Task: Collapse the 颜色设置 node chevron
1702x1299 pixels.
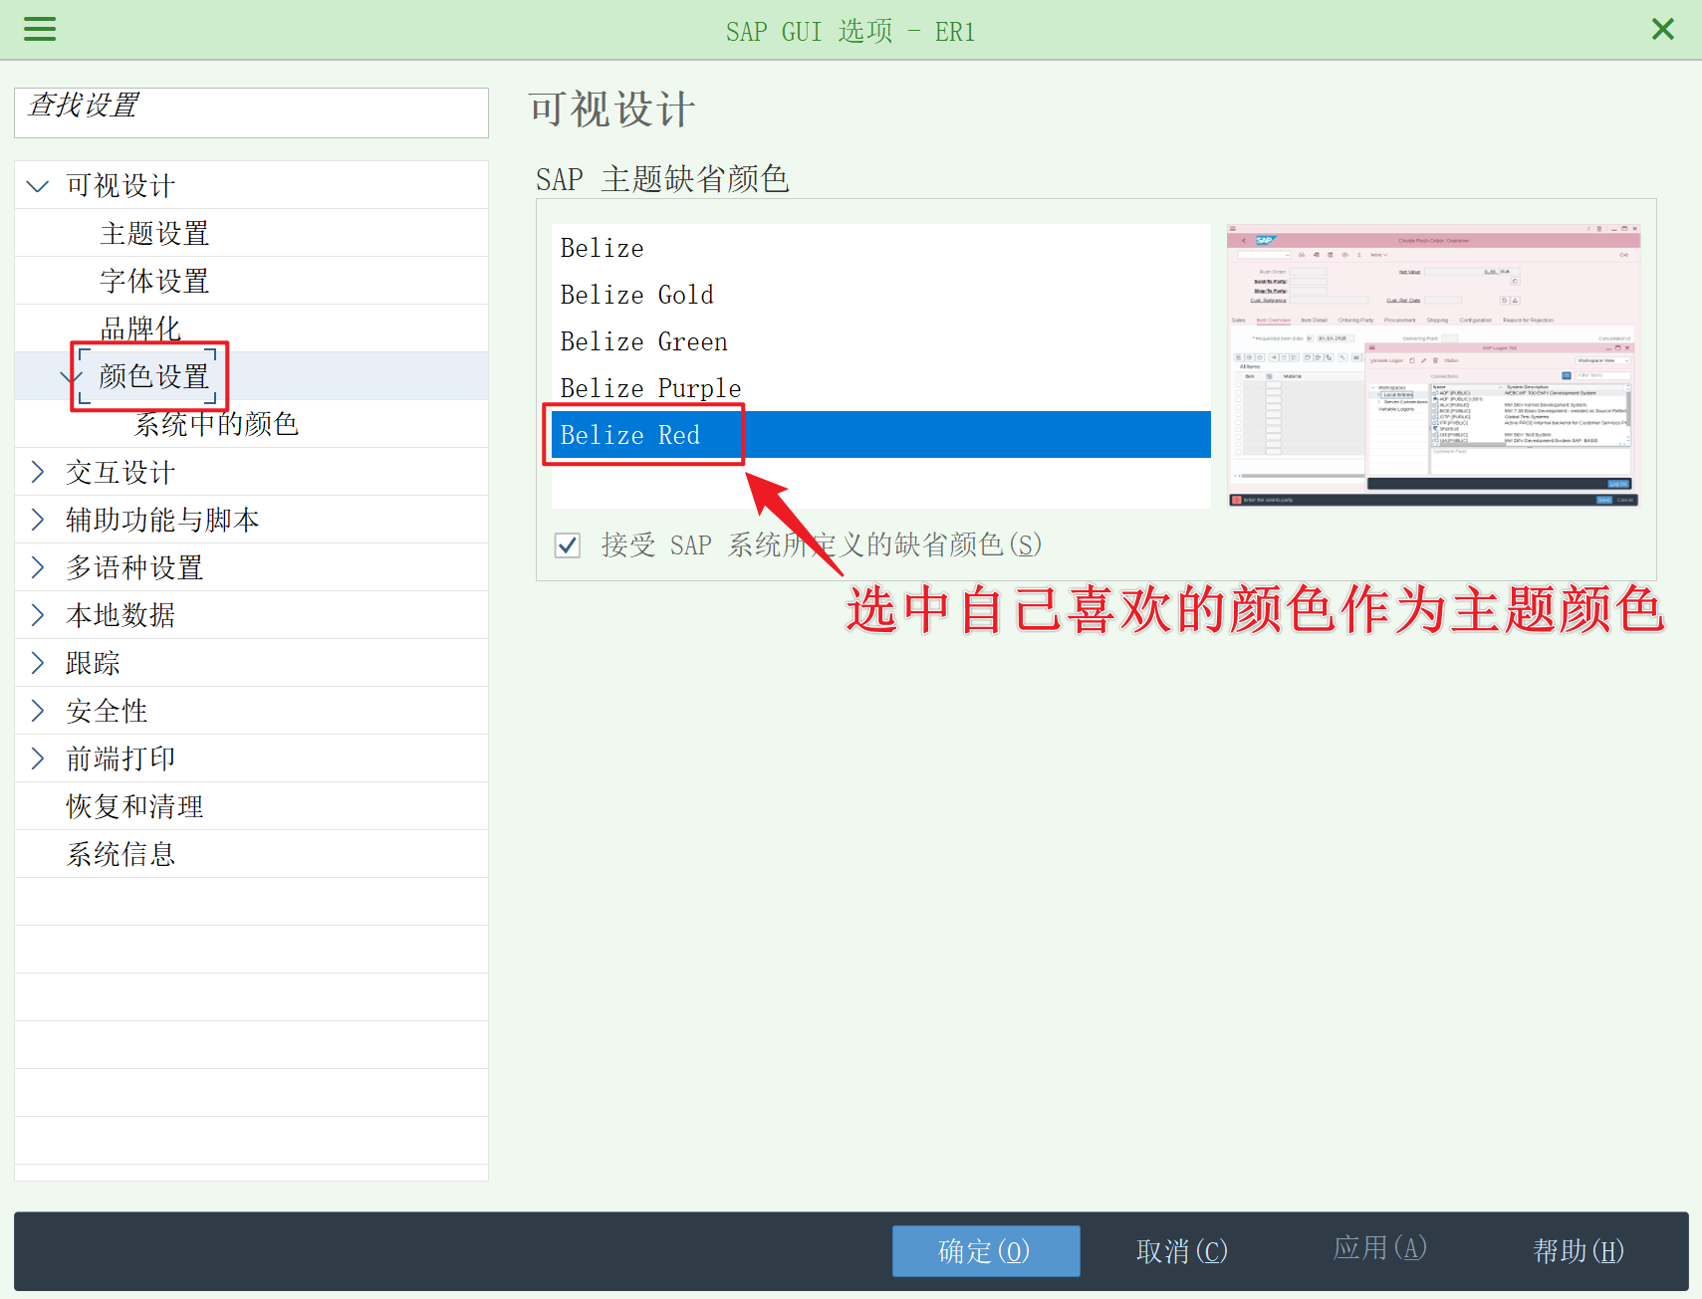Action: pyautogui.click(x=69, y=377)
